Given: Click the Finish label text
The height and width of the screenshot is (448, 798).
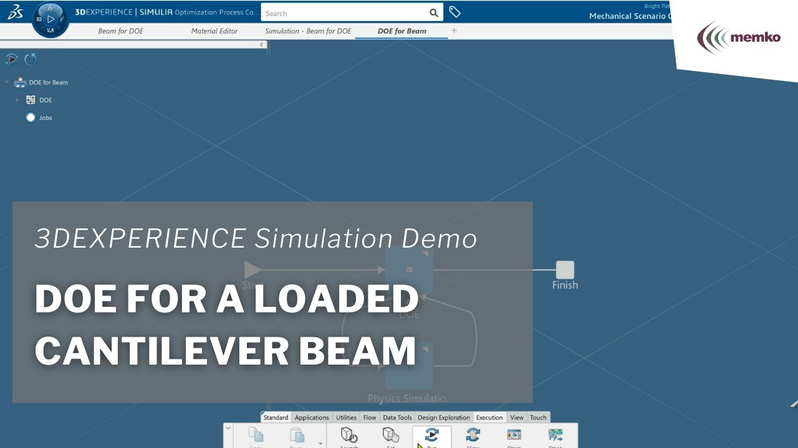Looking at the screenshot, I should [565, 285].
